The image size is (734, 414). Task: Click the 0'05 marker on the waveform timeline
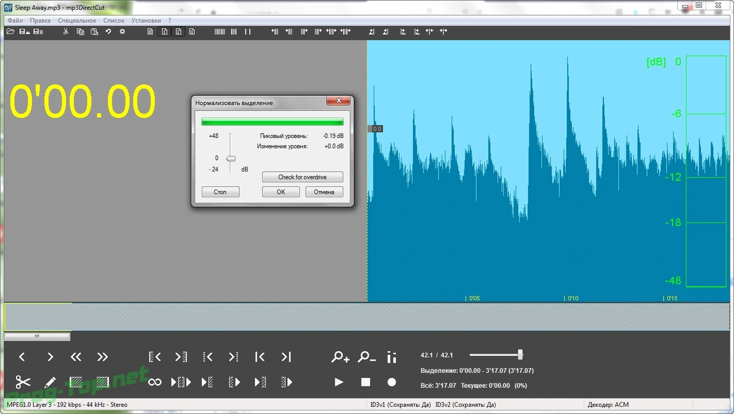pos(473,299)
